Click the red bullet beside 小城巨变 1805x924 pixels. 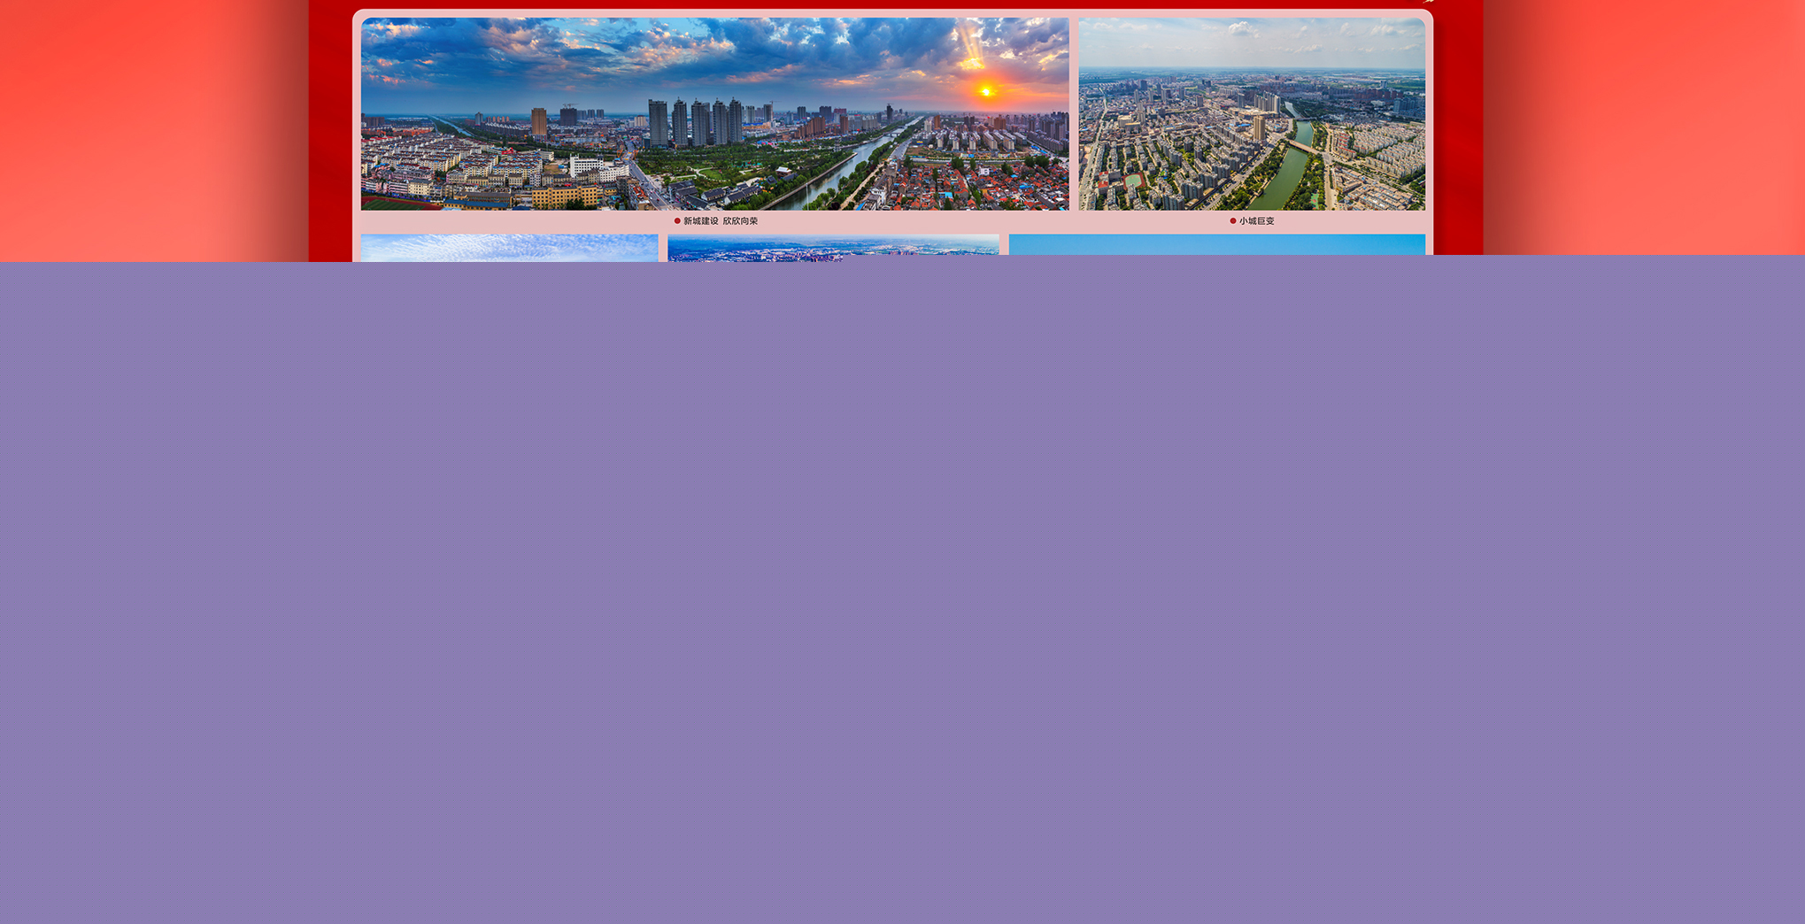pos(1232,221)
